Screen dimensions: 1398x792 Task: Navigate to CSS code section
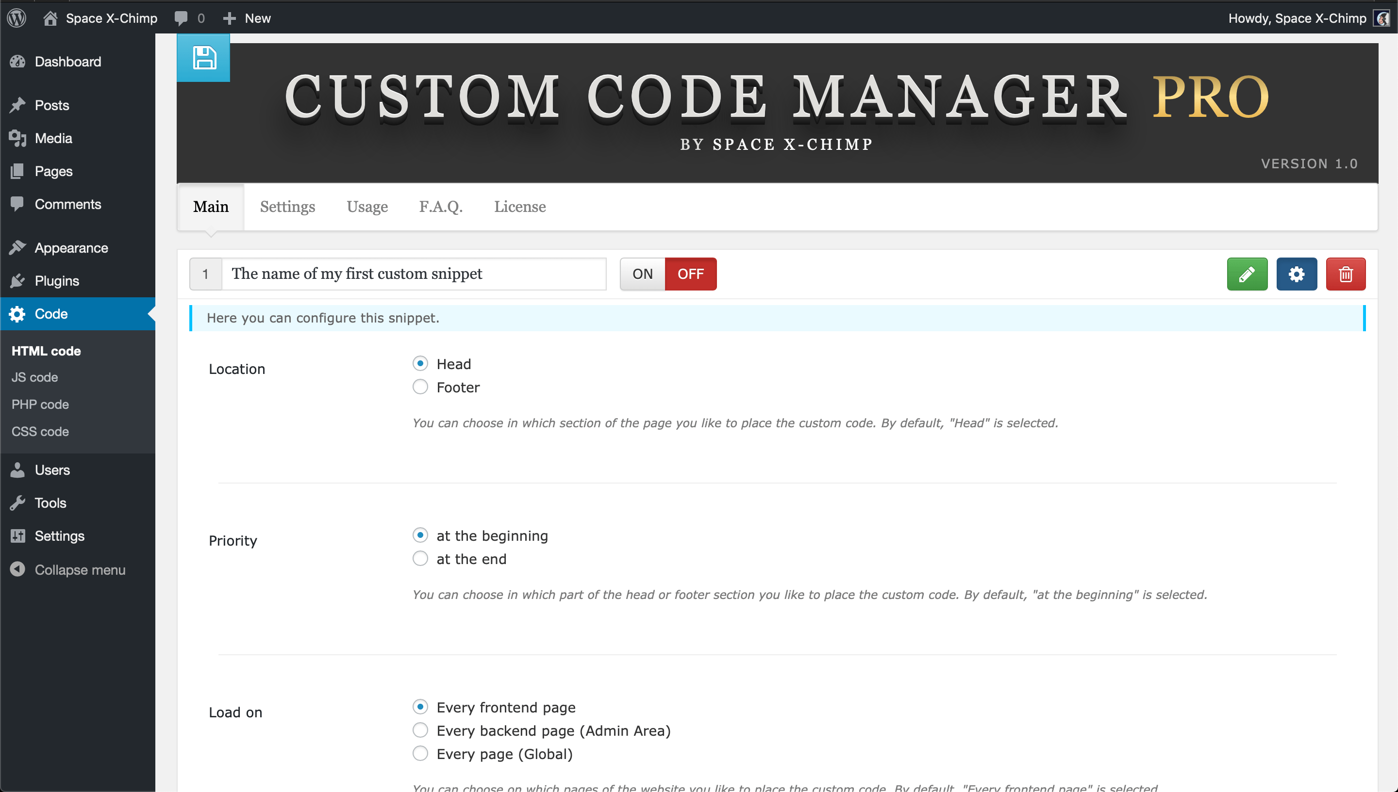[x=39, y=431]
